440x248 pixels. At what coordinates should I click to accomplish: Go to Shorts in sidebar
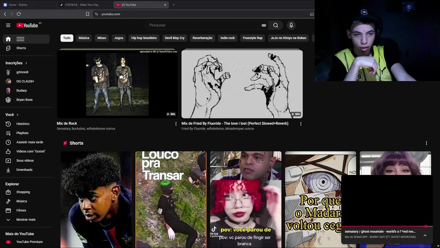(x=26, y=48)
